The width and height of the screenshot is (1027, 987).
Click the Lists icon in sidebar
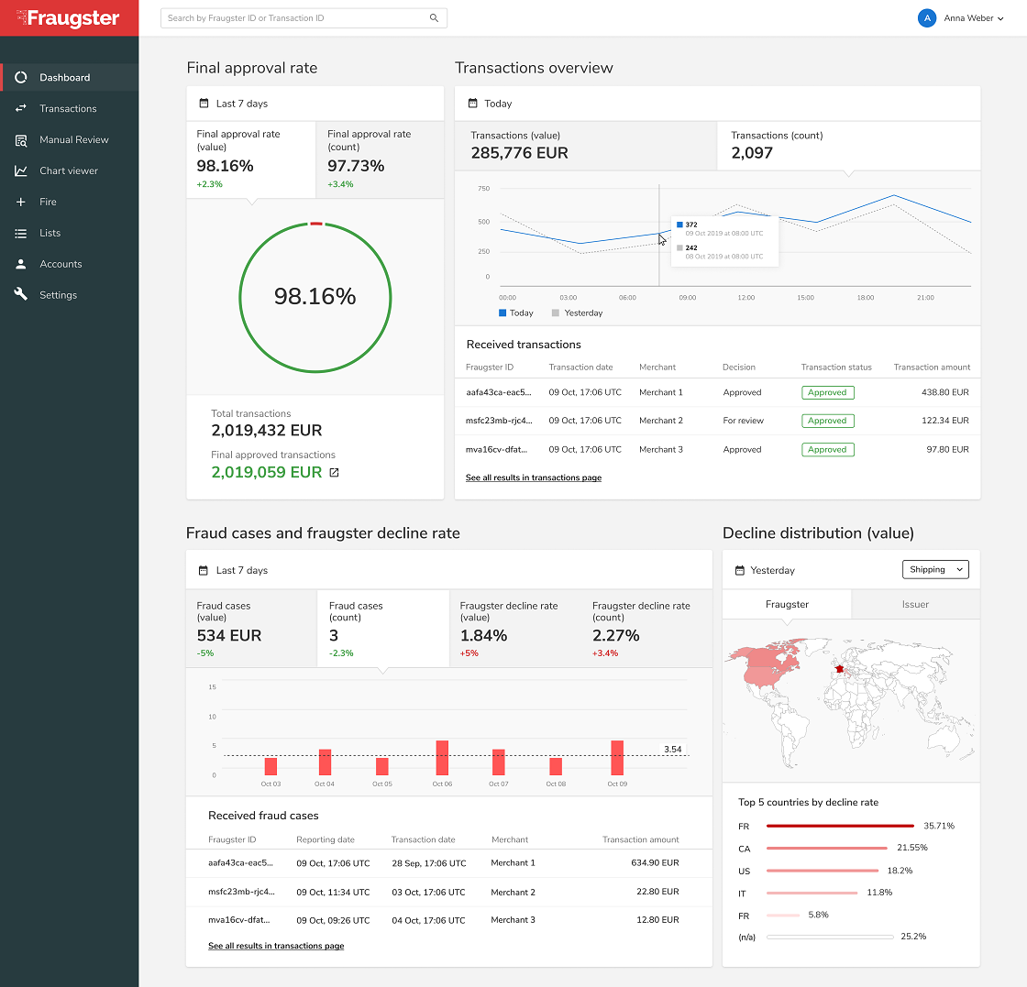pyautogui.click(x=21, y=234)
